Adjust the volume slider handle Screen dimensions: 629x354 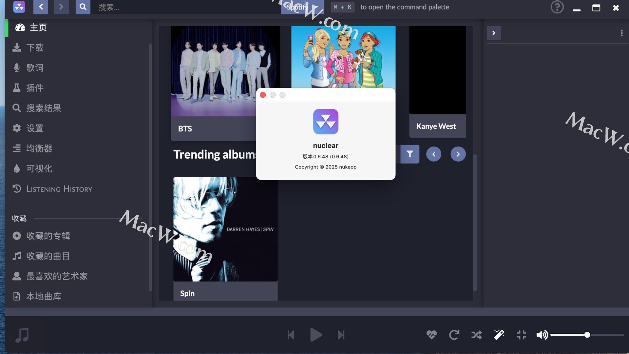tap(587, 335)
